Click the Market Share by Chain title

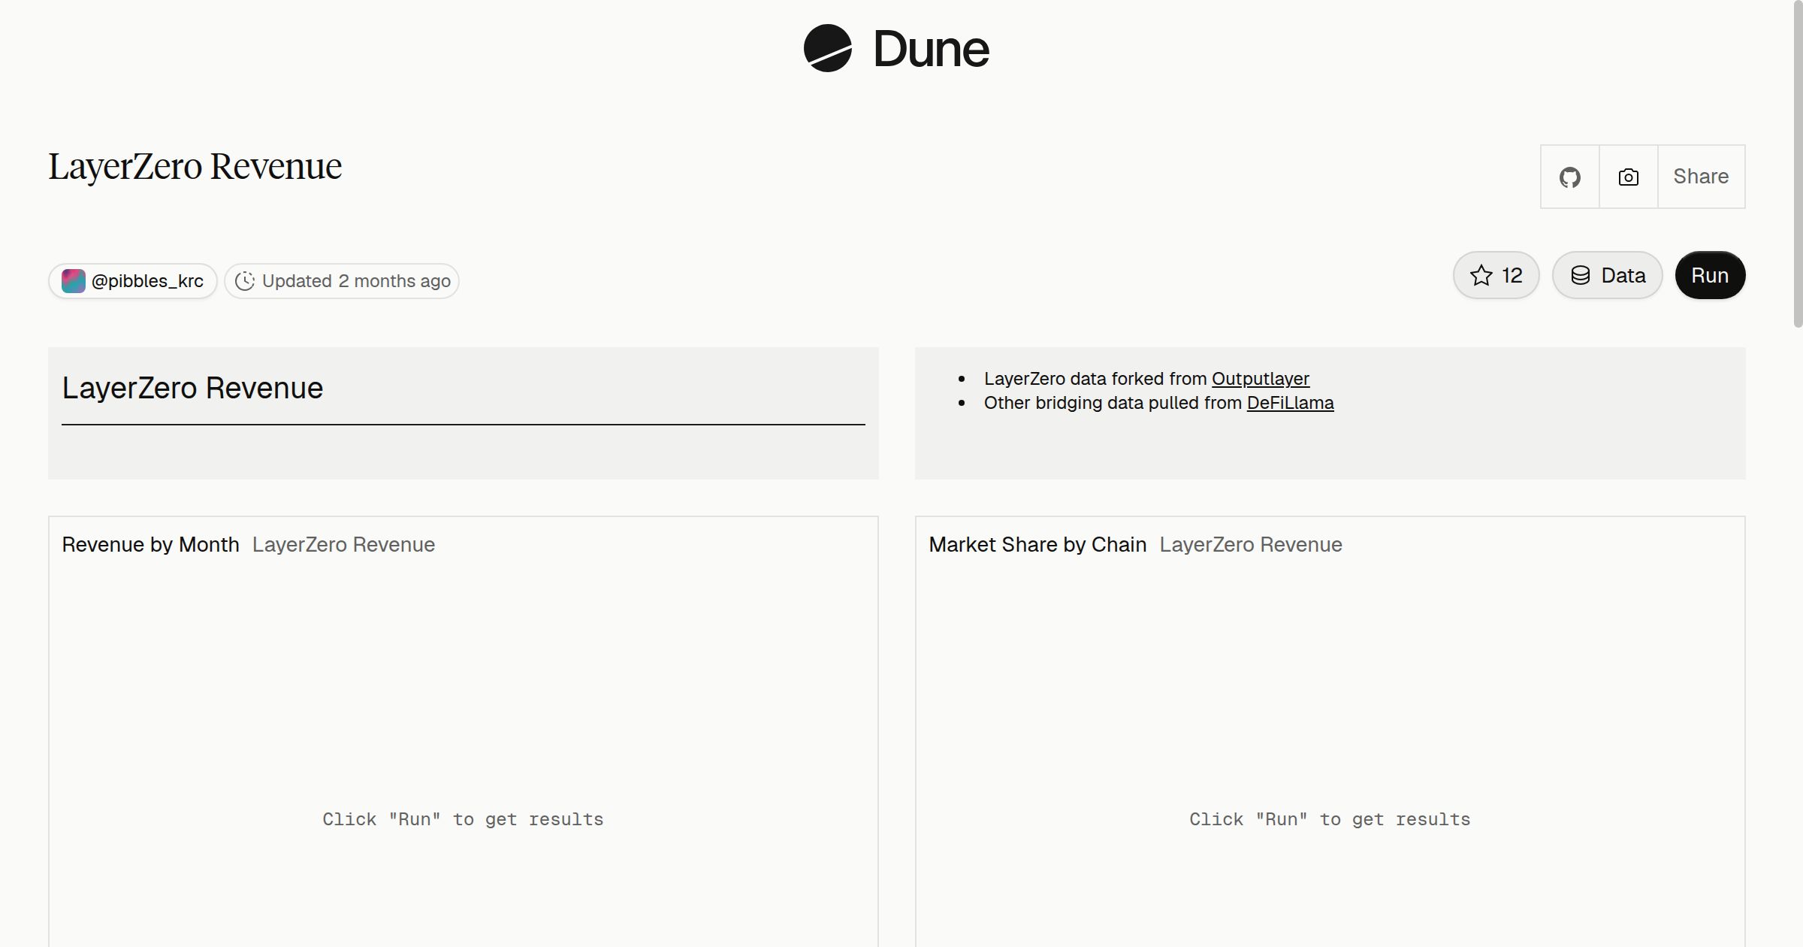click(x=1037, y=545)
